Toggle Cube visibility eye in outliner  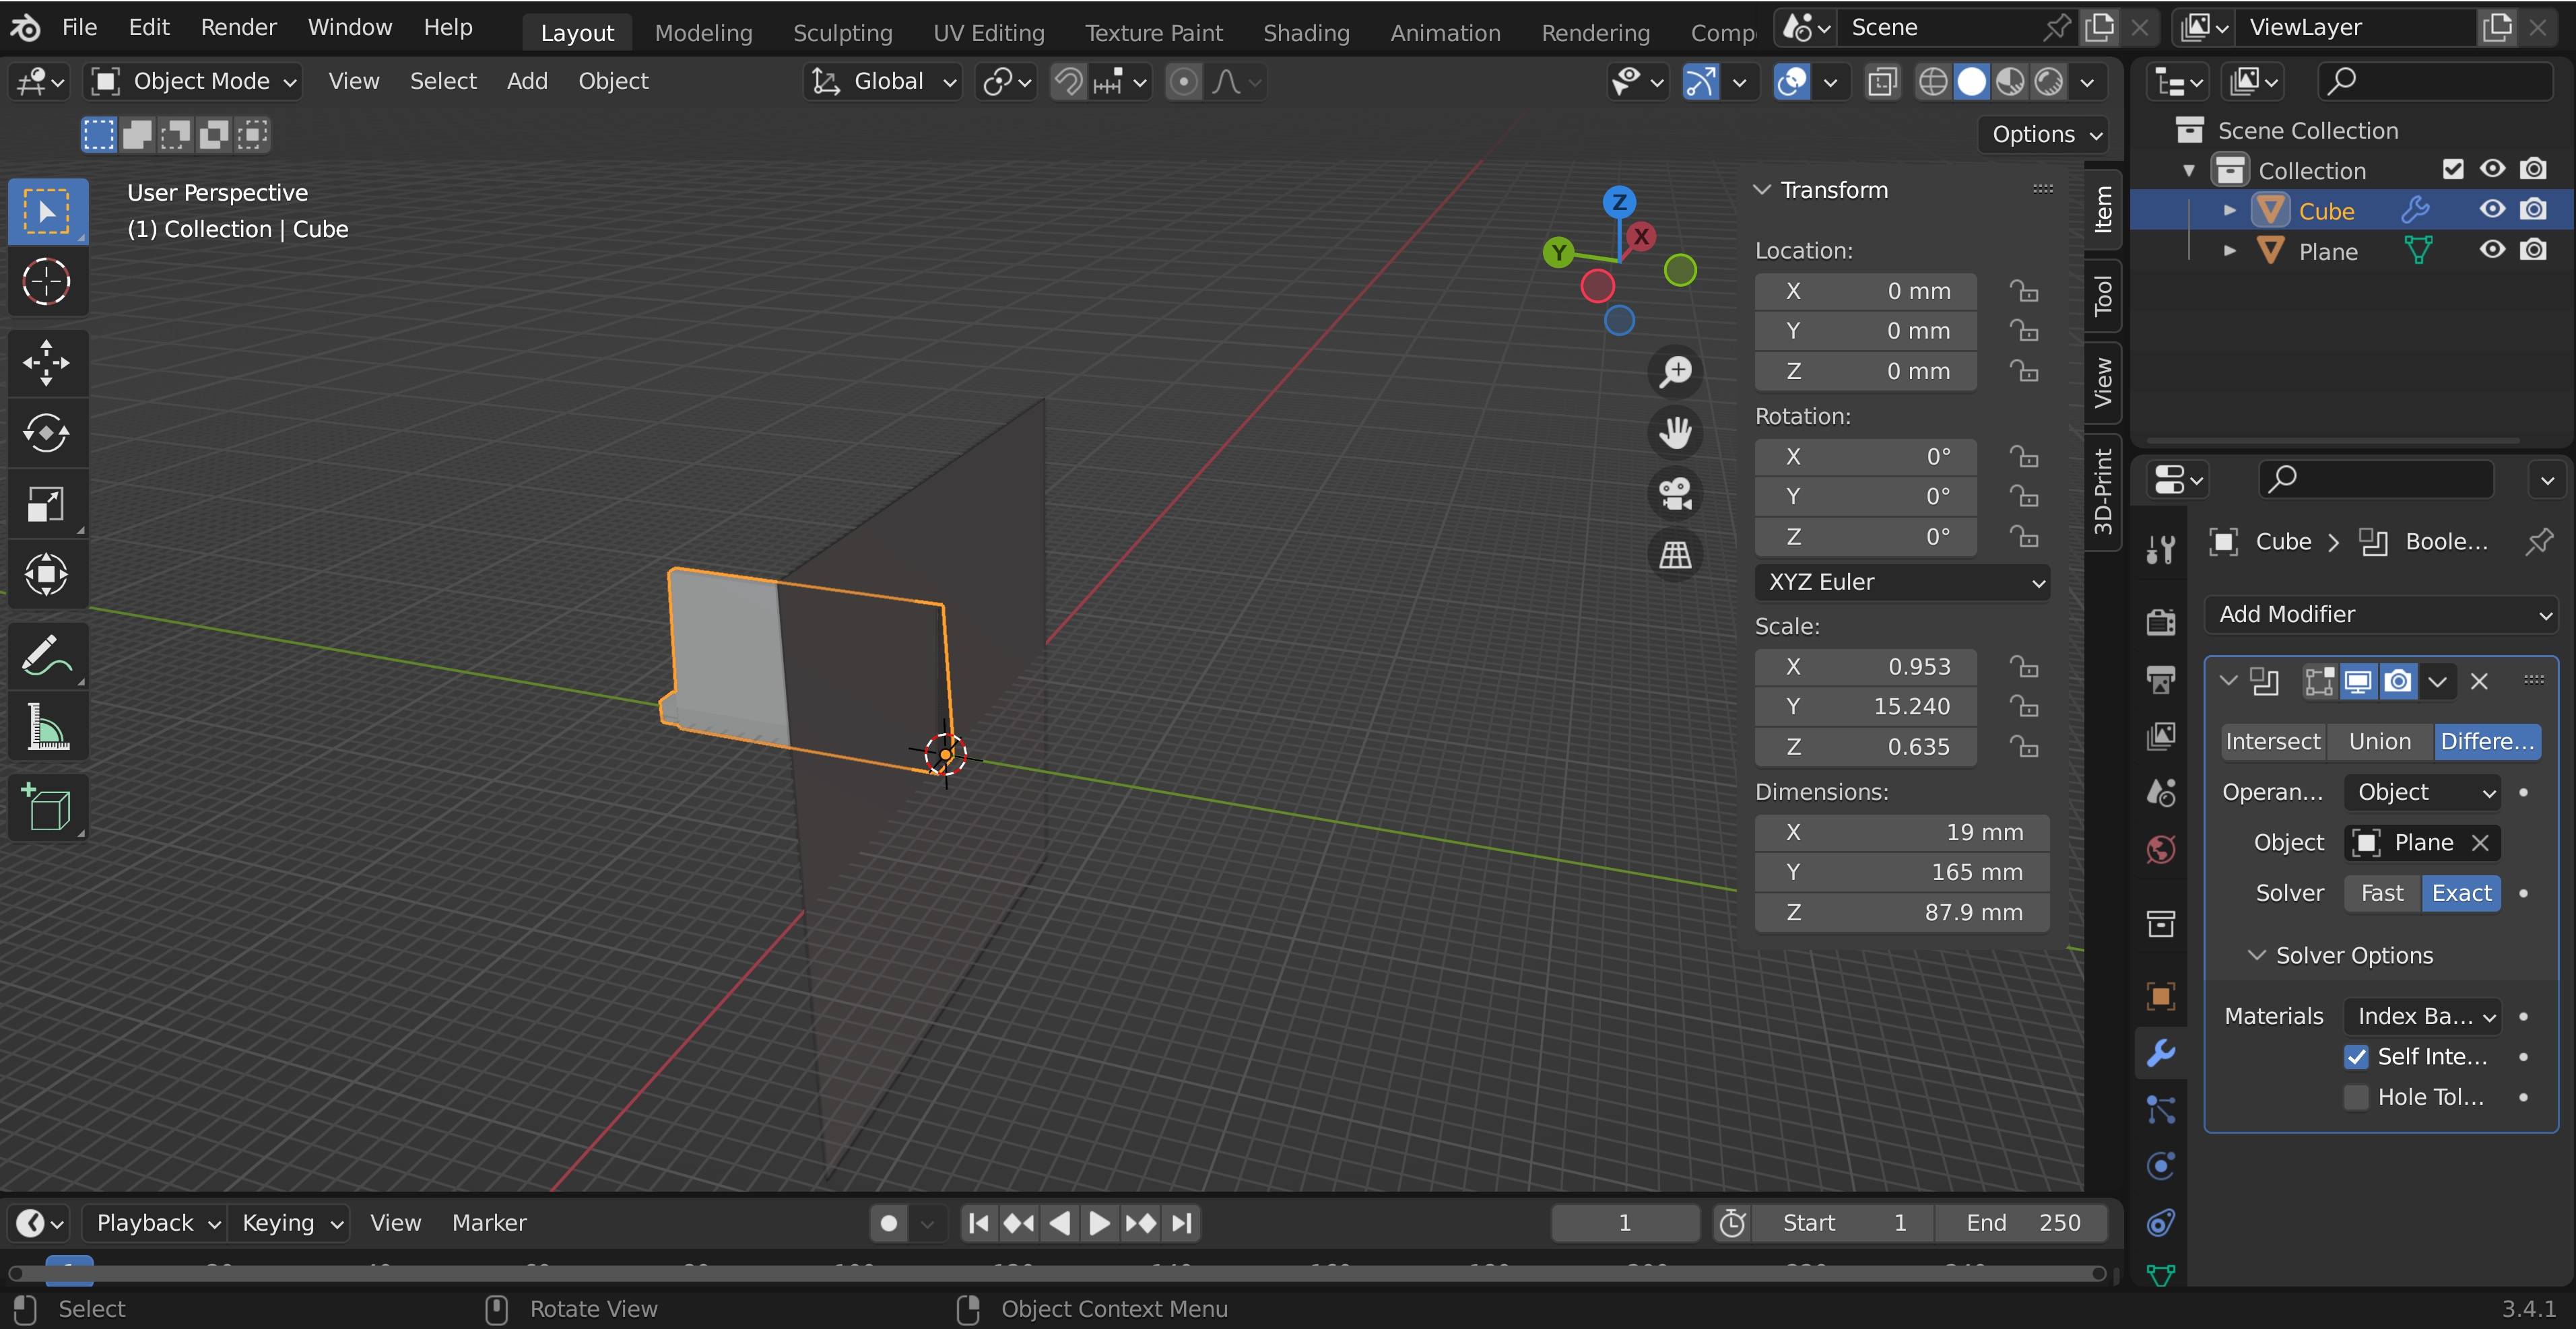click(2492, 209)
